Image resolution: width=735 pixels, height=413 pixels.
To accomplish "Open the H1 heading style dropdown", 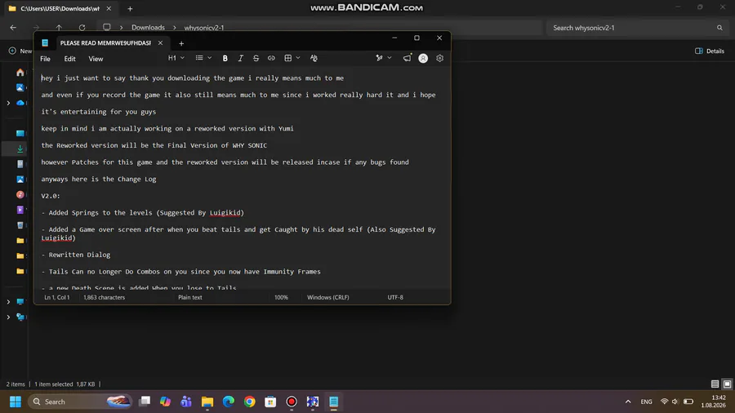I will point(176,58).
